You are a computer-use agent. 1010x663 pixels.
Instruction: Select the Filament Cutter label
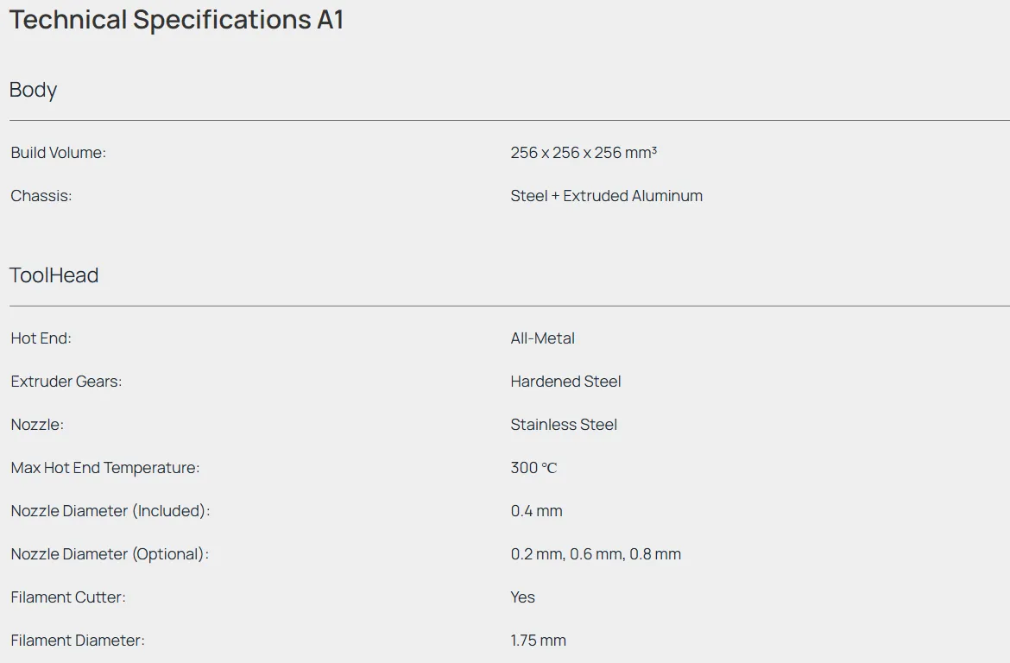click(67, 597)
